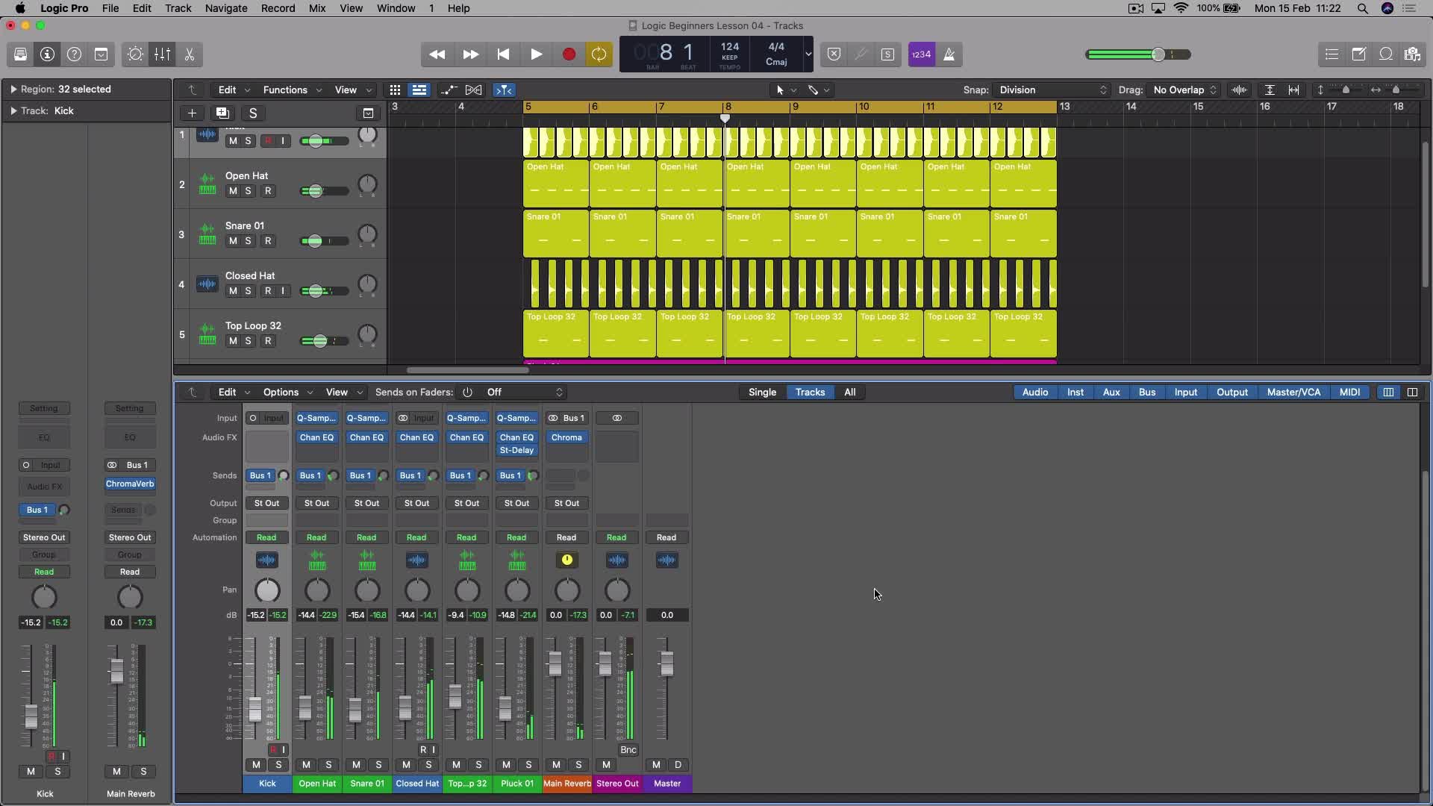Screen dimensions: 1433x806
Task: Open the Track menu in menu bar
Action: pyautogui.click(x=178, y=8)
